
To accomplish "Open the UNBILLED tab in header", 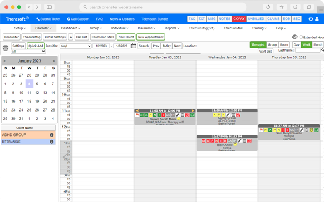I will coord(256,19).
